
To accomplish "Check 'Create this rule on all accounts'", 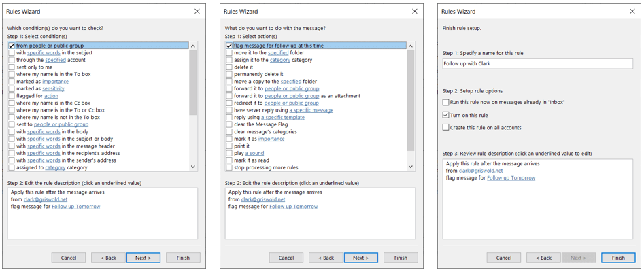I will [x=446, y=127].
